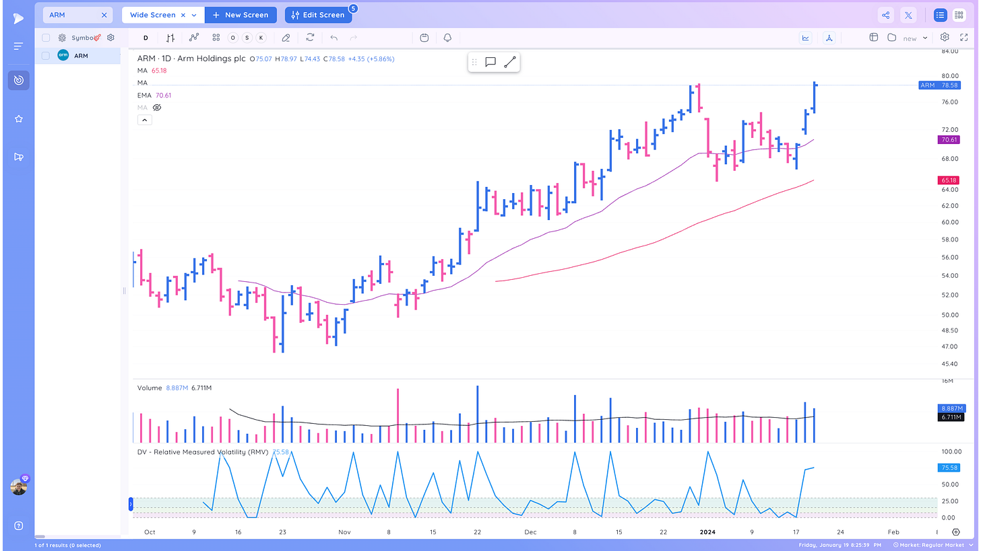Viewport: 981px width, 551px height.
Task: Open the Wide Screen dropdown chevron
Action: pyautogui.click(x=195, y=15)
